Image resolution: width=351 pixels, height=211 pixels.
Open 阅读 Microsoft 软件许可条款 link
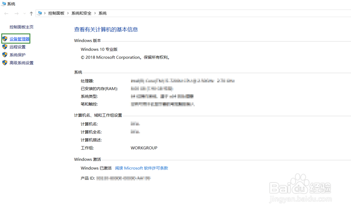[x=141, y=168]
